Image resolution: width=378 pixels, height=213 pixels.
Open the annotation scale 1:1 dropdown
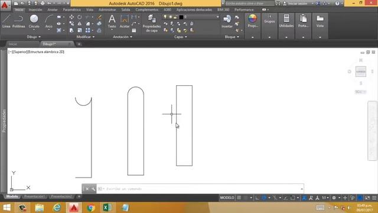click(325, 198)
